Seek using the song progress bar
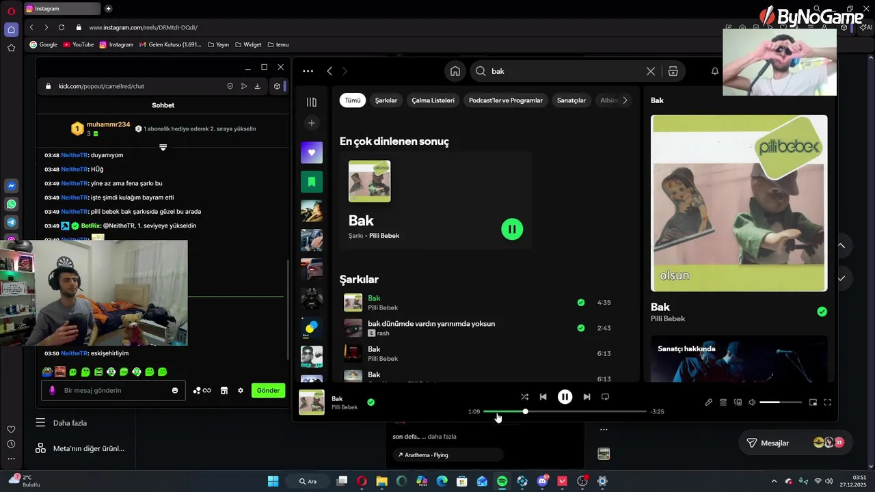Image resolution: width=875 pixels, height=492 pixels. point(565,411)
